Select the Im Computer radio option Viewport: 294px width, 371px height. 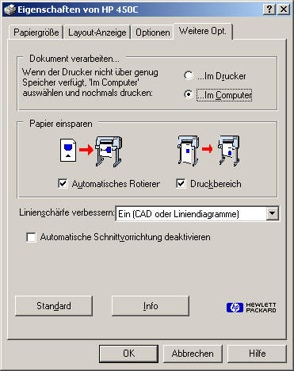coord(188,94)
